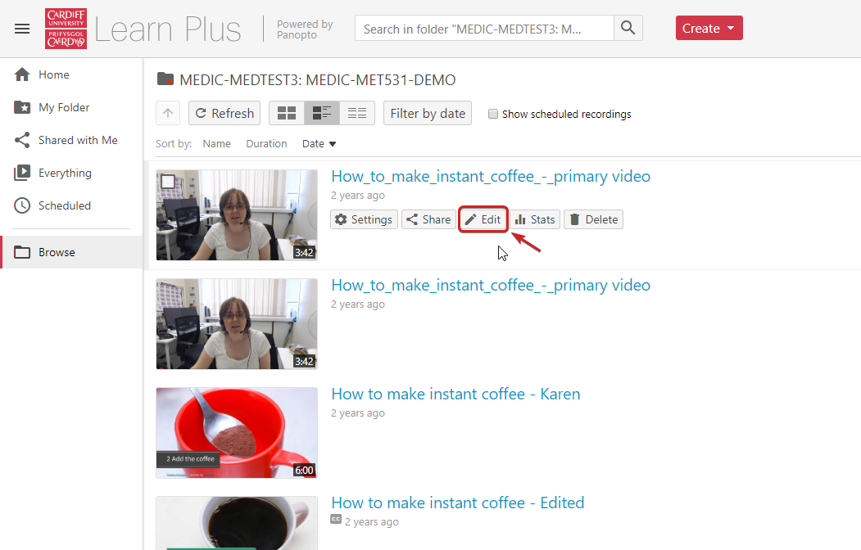Tick the checkbox on first video thumbnail

pyautogui.click(x=168, y=182)
